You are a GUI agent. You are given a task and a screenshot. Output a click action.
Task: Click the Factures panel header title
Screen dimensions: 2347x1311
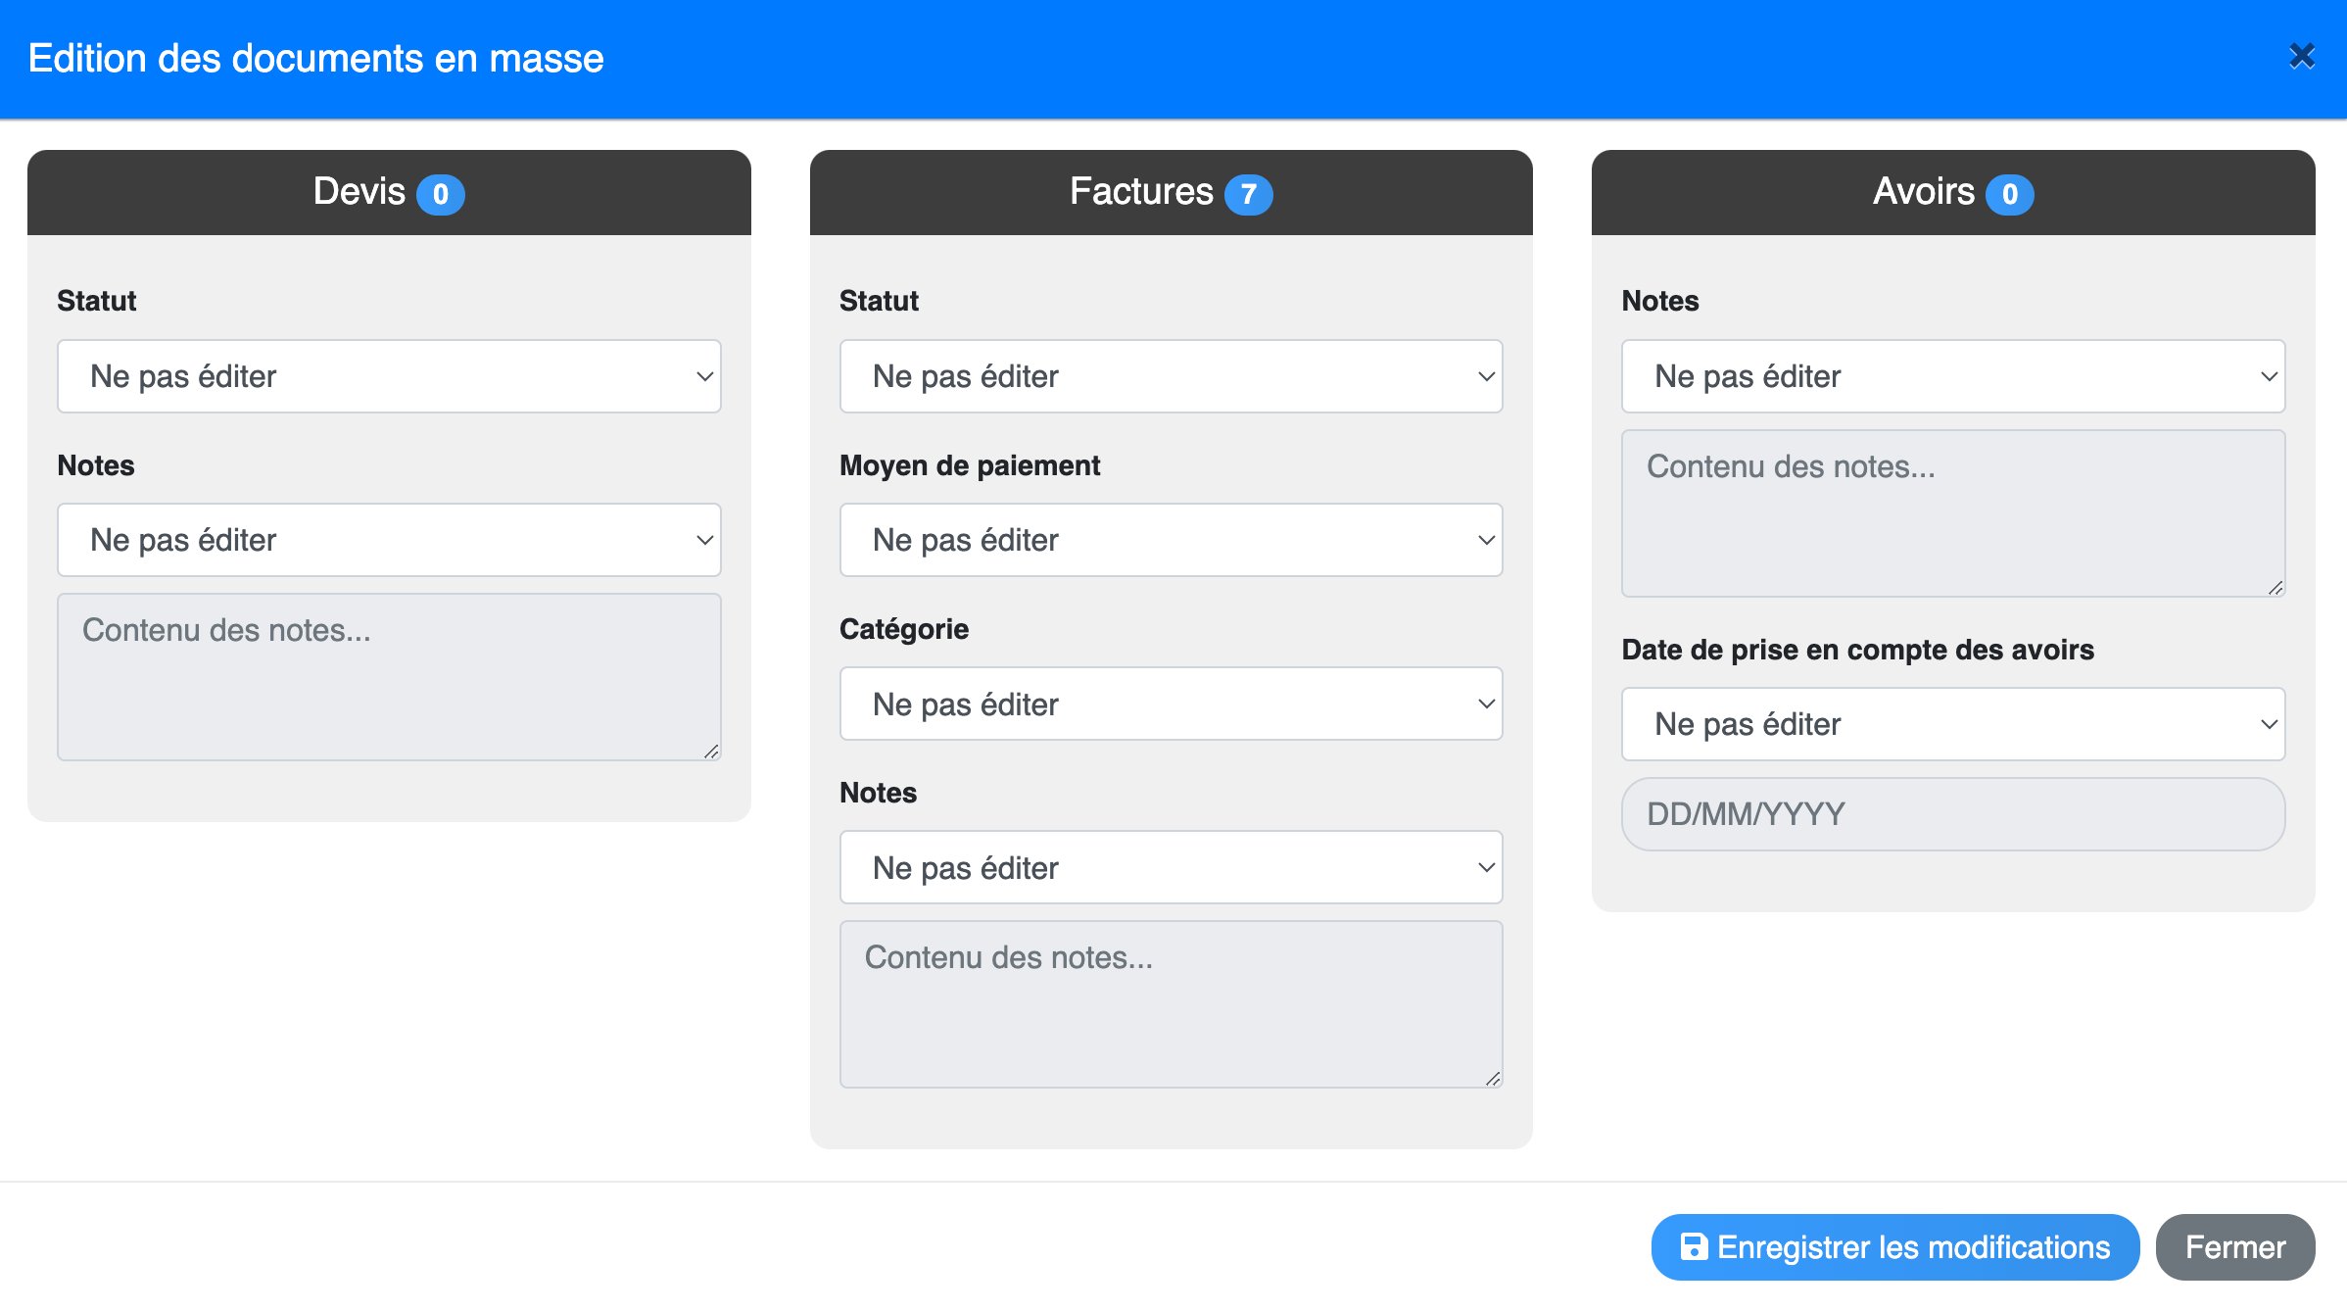(x=1141, y=191)
